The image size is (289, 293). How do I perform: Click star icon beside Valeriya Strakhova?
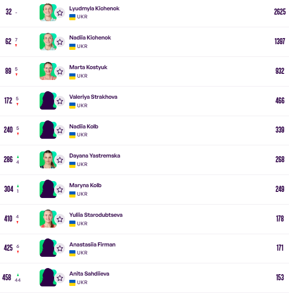click(x=60, y=101)
